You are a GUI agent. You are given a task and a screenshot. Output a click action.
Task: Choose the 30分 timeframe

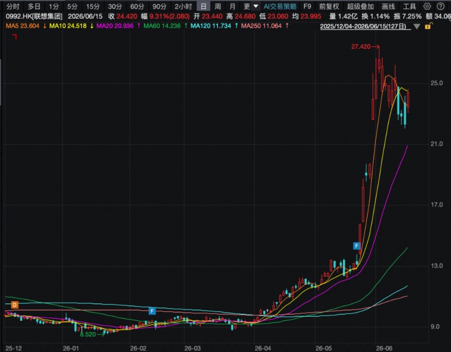pos(115,6)
